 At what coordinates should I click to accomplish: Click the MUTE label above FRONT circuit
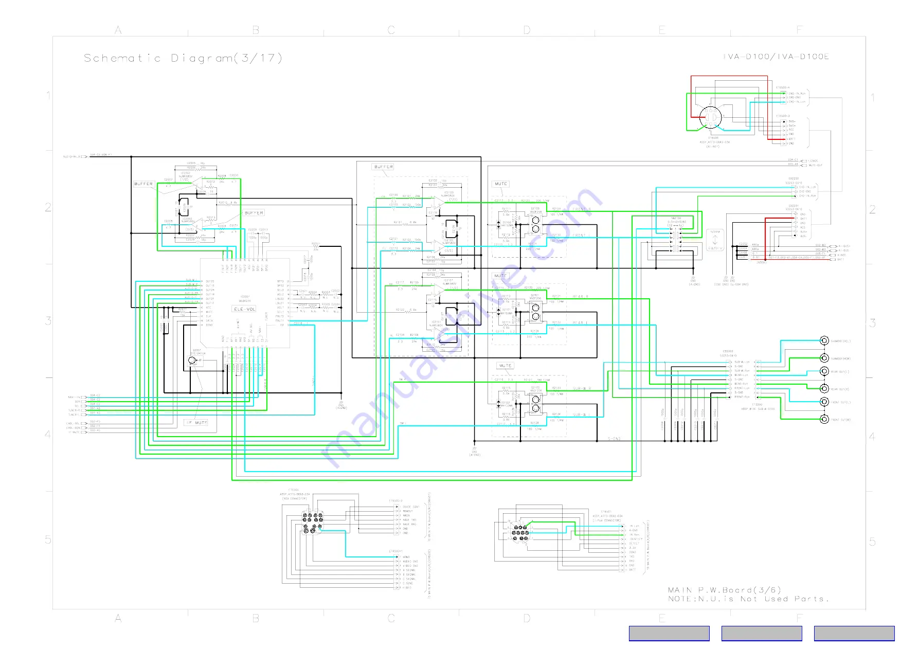501,184
